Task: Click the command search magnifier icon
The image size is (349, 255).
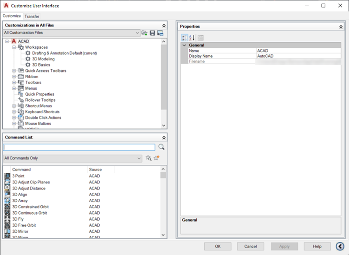Action: click(162, 147)
